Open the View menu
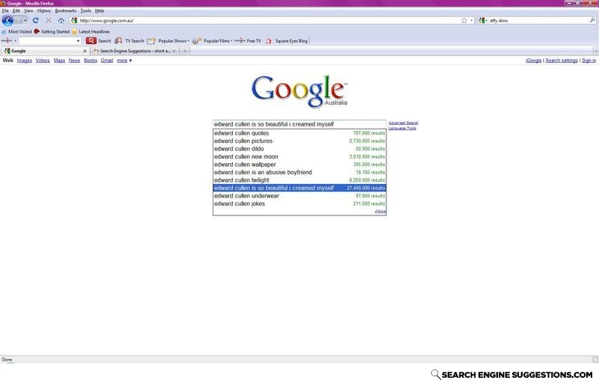Screen dimensions: 599x383 click(28, 11)
